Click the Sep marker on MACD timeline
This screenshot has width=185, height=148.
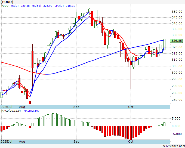pyautogui.click(x=76, y=141)
